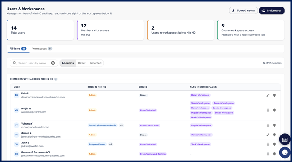Open the chat bubble floating button
Viewport: 292px width, 162px height.
pyautogui.click(x=285, y=152)
